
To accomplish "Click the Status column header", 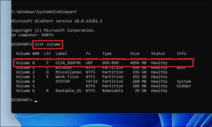I will click(158, 54).
